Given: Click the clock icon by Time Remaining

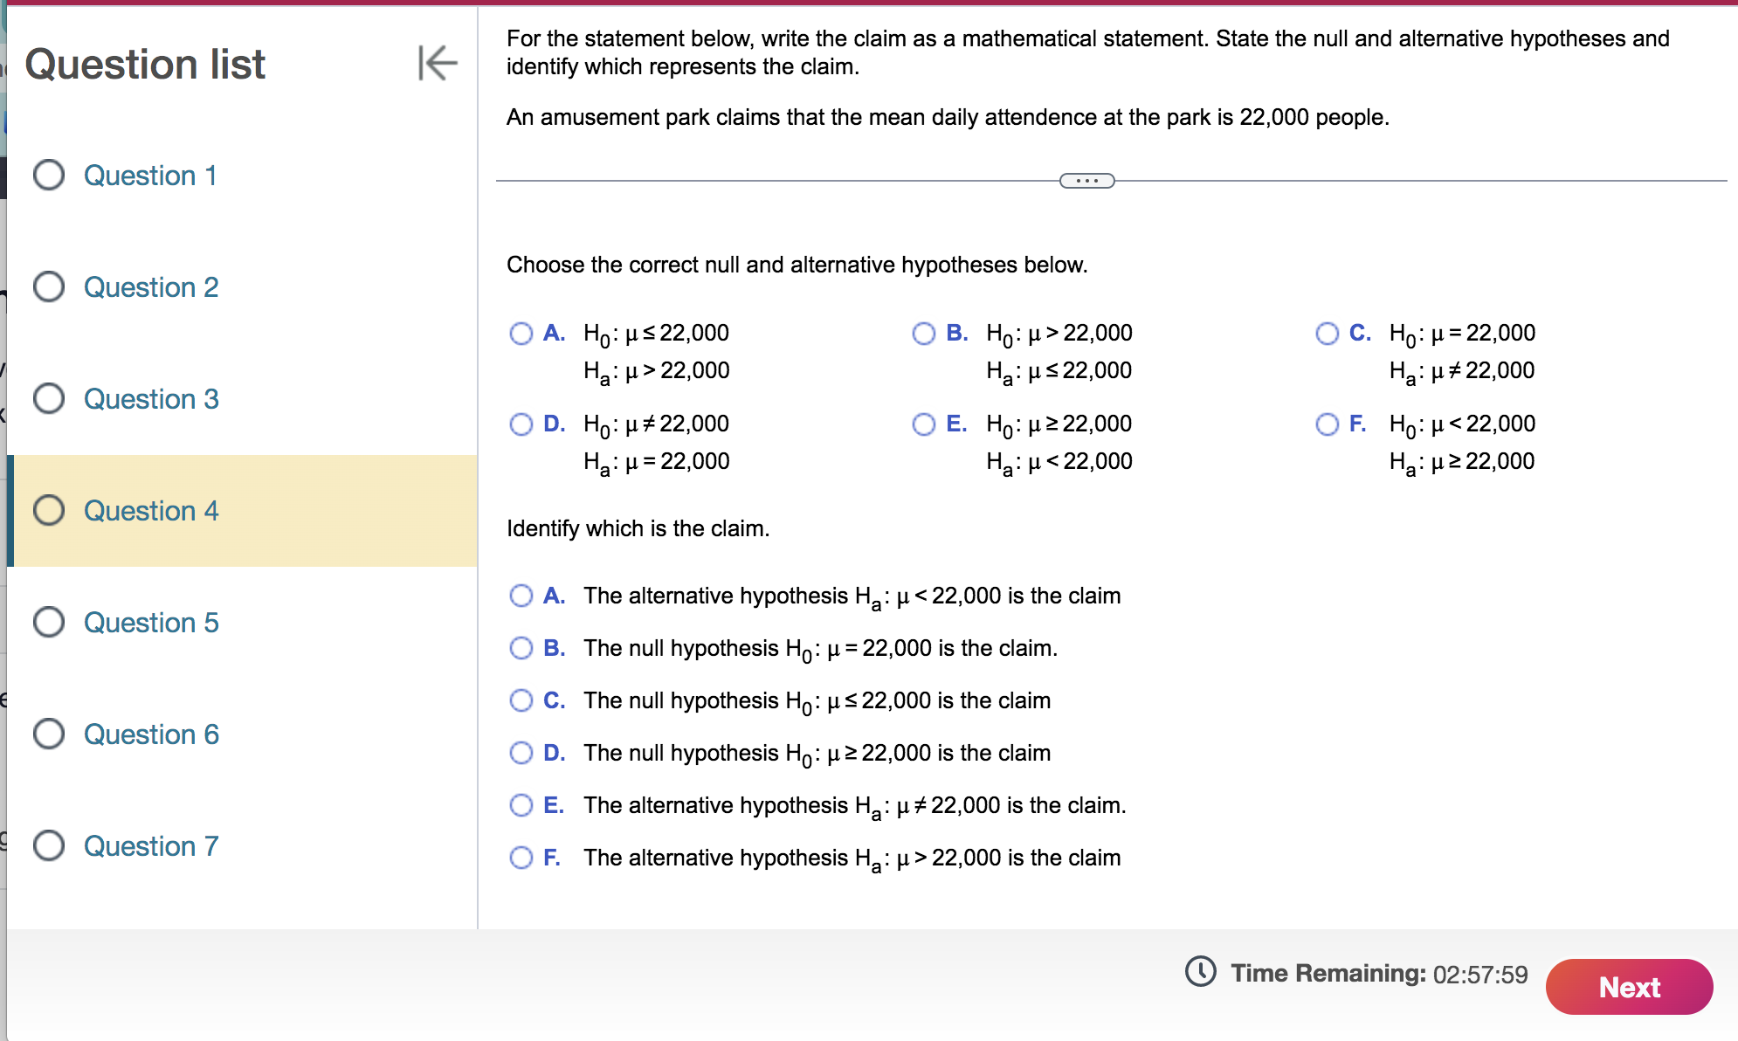Looking at the screenshot, I should (x=1200, y=972).
